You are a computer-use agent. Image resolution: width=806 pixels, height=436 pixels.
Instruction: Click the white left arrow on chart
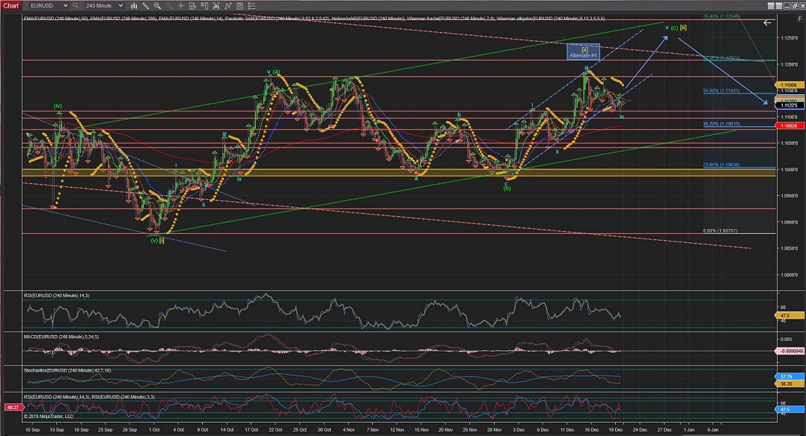pos(767,23)
